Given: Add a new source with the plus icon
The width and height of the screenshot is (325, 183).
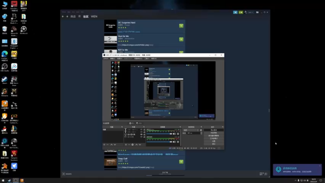Looking at the screenshot, I should coord(126,145).
